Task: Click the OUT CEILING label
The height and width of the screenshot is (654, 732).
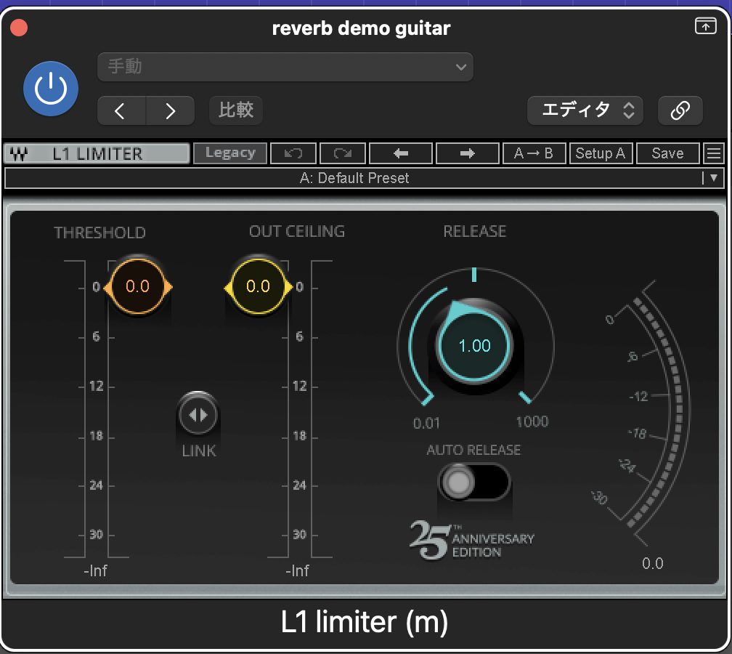Action: (x=297, y=231)
